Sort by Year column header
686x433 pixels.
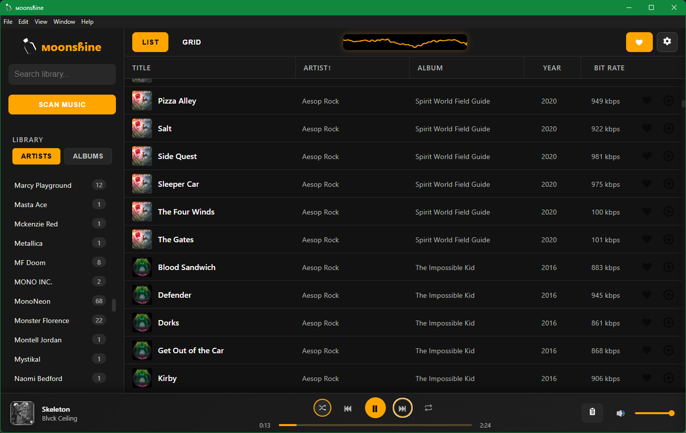coord(552,68)
